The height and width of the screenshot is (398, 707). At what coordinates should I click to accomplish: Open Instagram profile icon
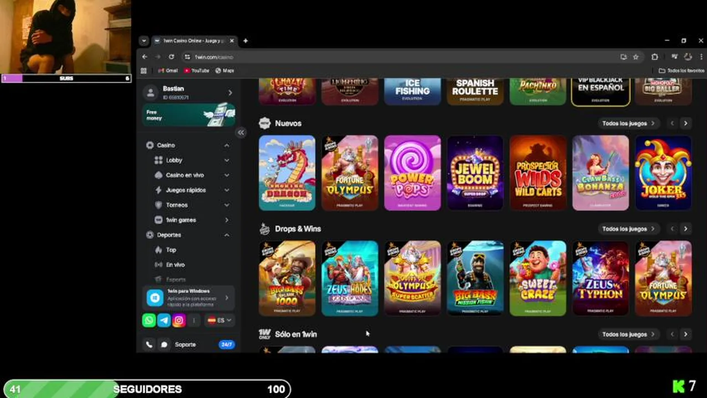click(x=179, y=320)
